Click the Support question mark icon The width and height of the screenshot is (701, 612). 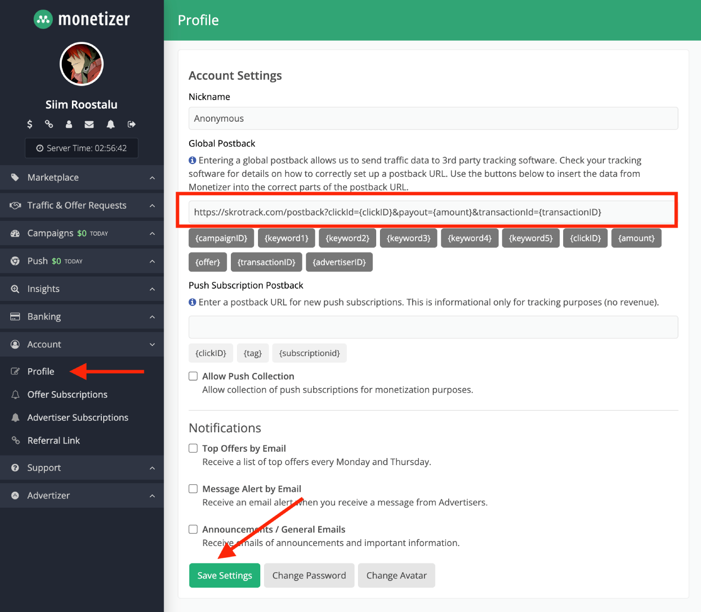pos(15,468)
